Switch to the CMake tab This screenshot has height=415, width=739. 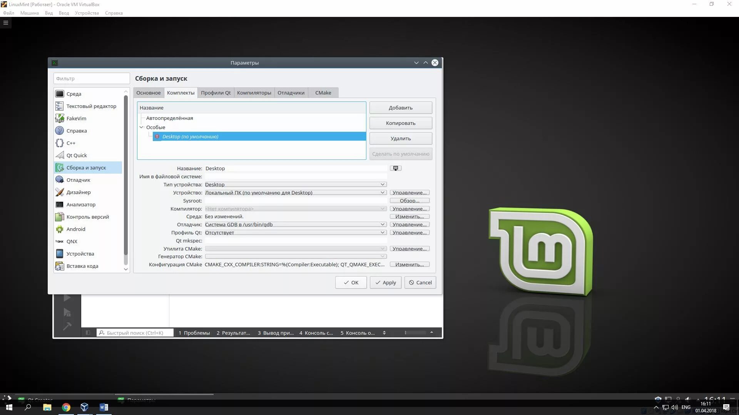(323, 93)
